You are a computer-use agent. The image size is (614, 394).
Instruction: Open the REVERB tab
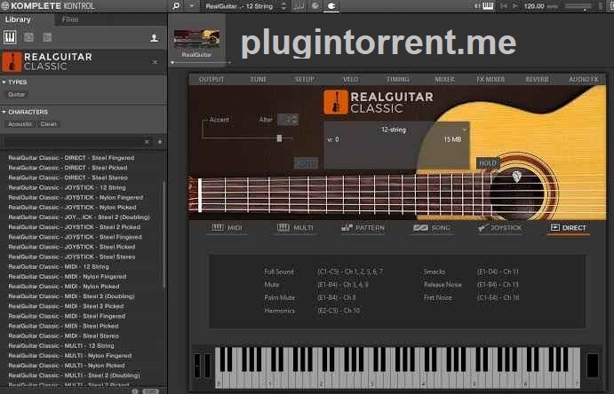(x=537, y=79)
